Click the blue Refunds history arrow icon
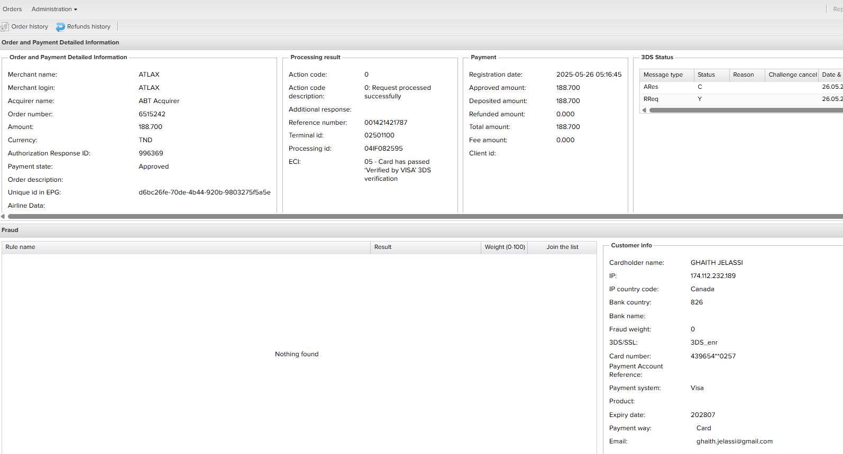 (60, 27)
